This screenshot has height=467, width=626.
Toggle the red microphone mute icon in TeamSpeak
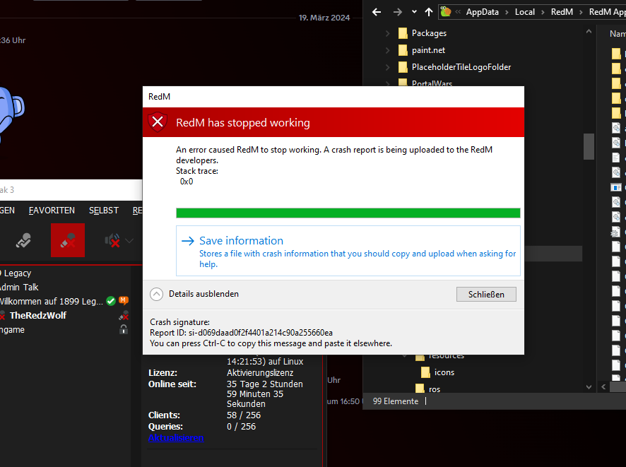point(69,240)
